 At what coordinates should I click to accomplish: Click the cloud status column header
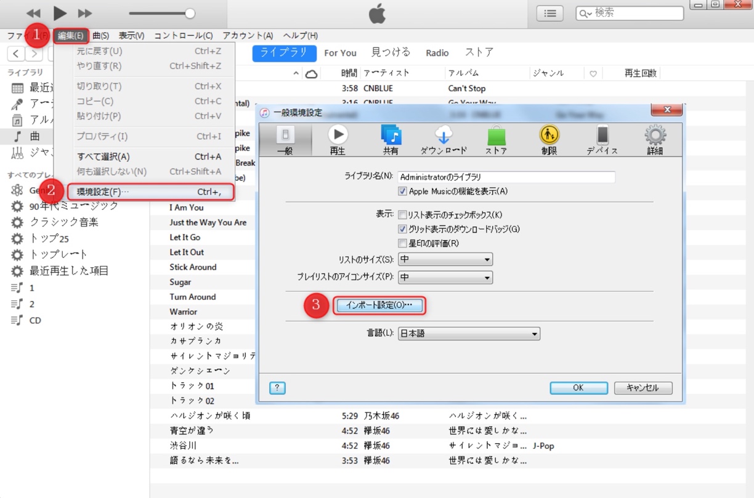pos(312,74)
